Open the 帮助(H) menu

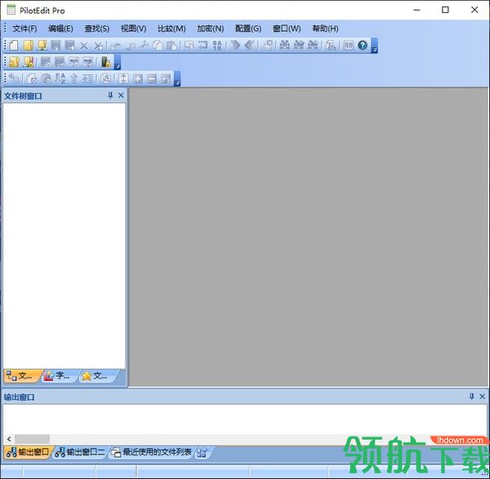325,29
